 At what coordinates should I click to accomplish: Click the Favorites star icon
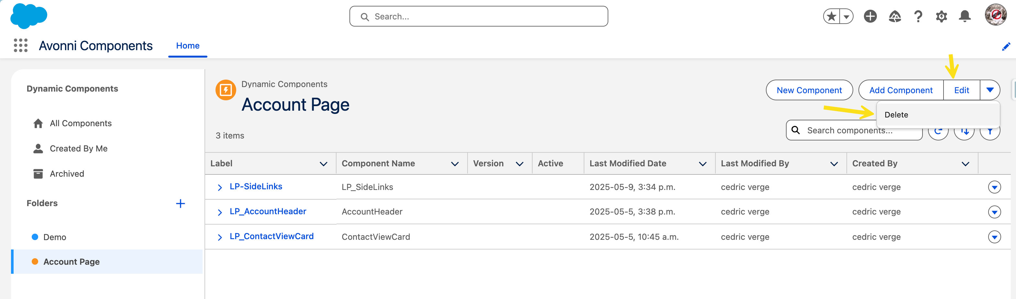[832, 17]
